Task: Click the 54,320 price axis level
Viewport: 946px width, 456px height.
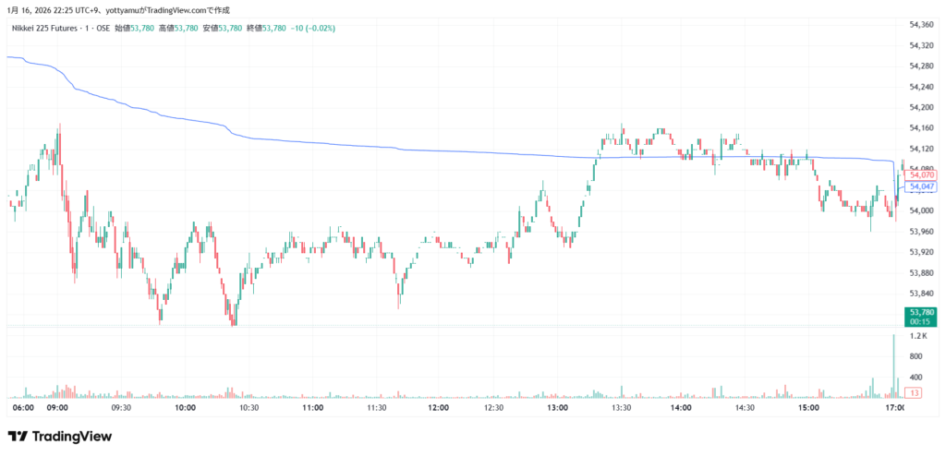Action: [922, 45]
